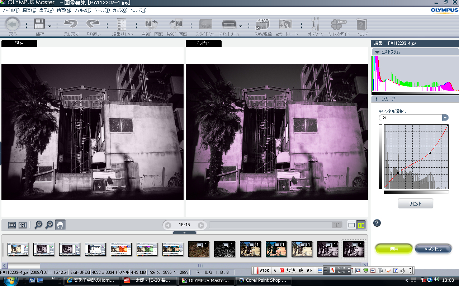Show hidden tray icons chevron
Viewport: 459px width, 286px height.
(x=407, y=280)
